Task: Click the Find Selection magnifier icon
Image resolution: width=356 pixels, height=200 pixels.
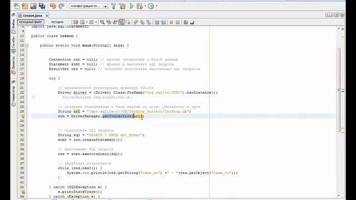Action: pyautogui.click(x=102, y=22)
